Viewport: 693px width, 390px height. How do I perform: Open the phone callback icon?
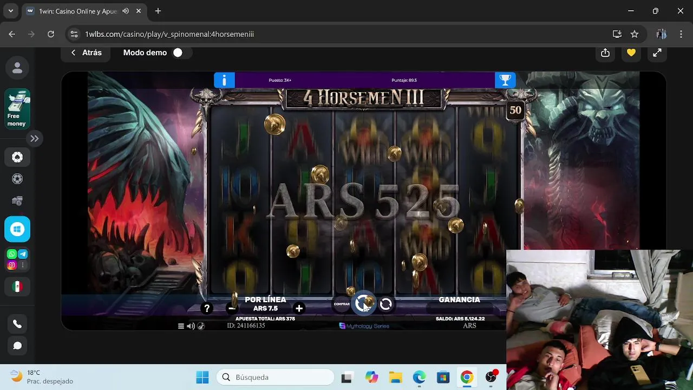pyautogui.click(x=17, y=324)
